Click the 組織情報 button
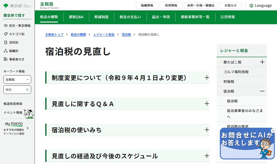This screenshot has width=277, height=164. tap(147, 6)
